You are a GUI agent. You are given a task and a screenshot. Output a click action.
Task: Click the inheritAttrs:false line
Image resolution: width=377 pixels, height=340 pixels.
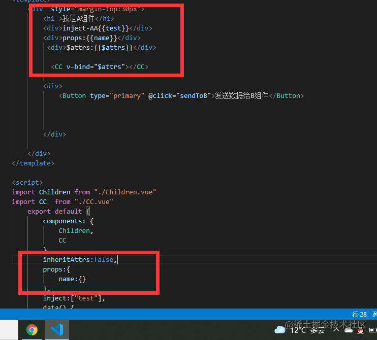[80, 259]
